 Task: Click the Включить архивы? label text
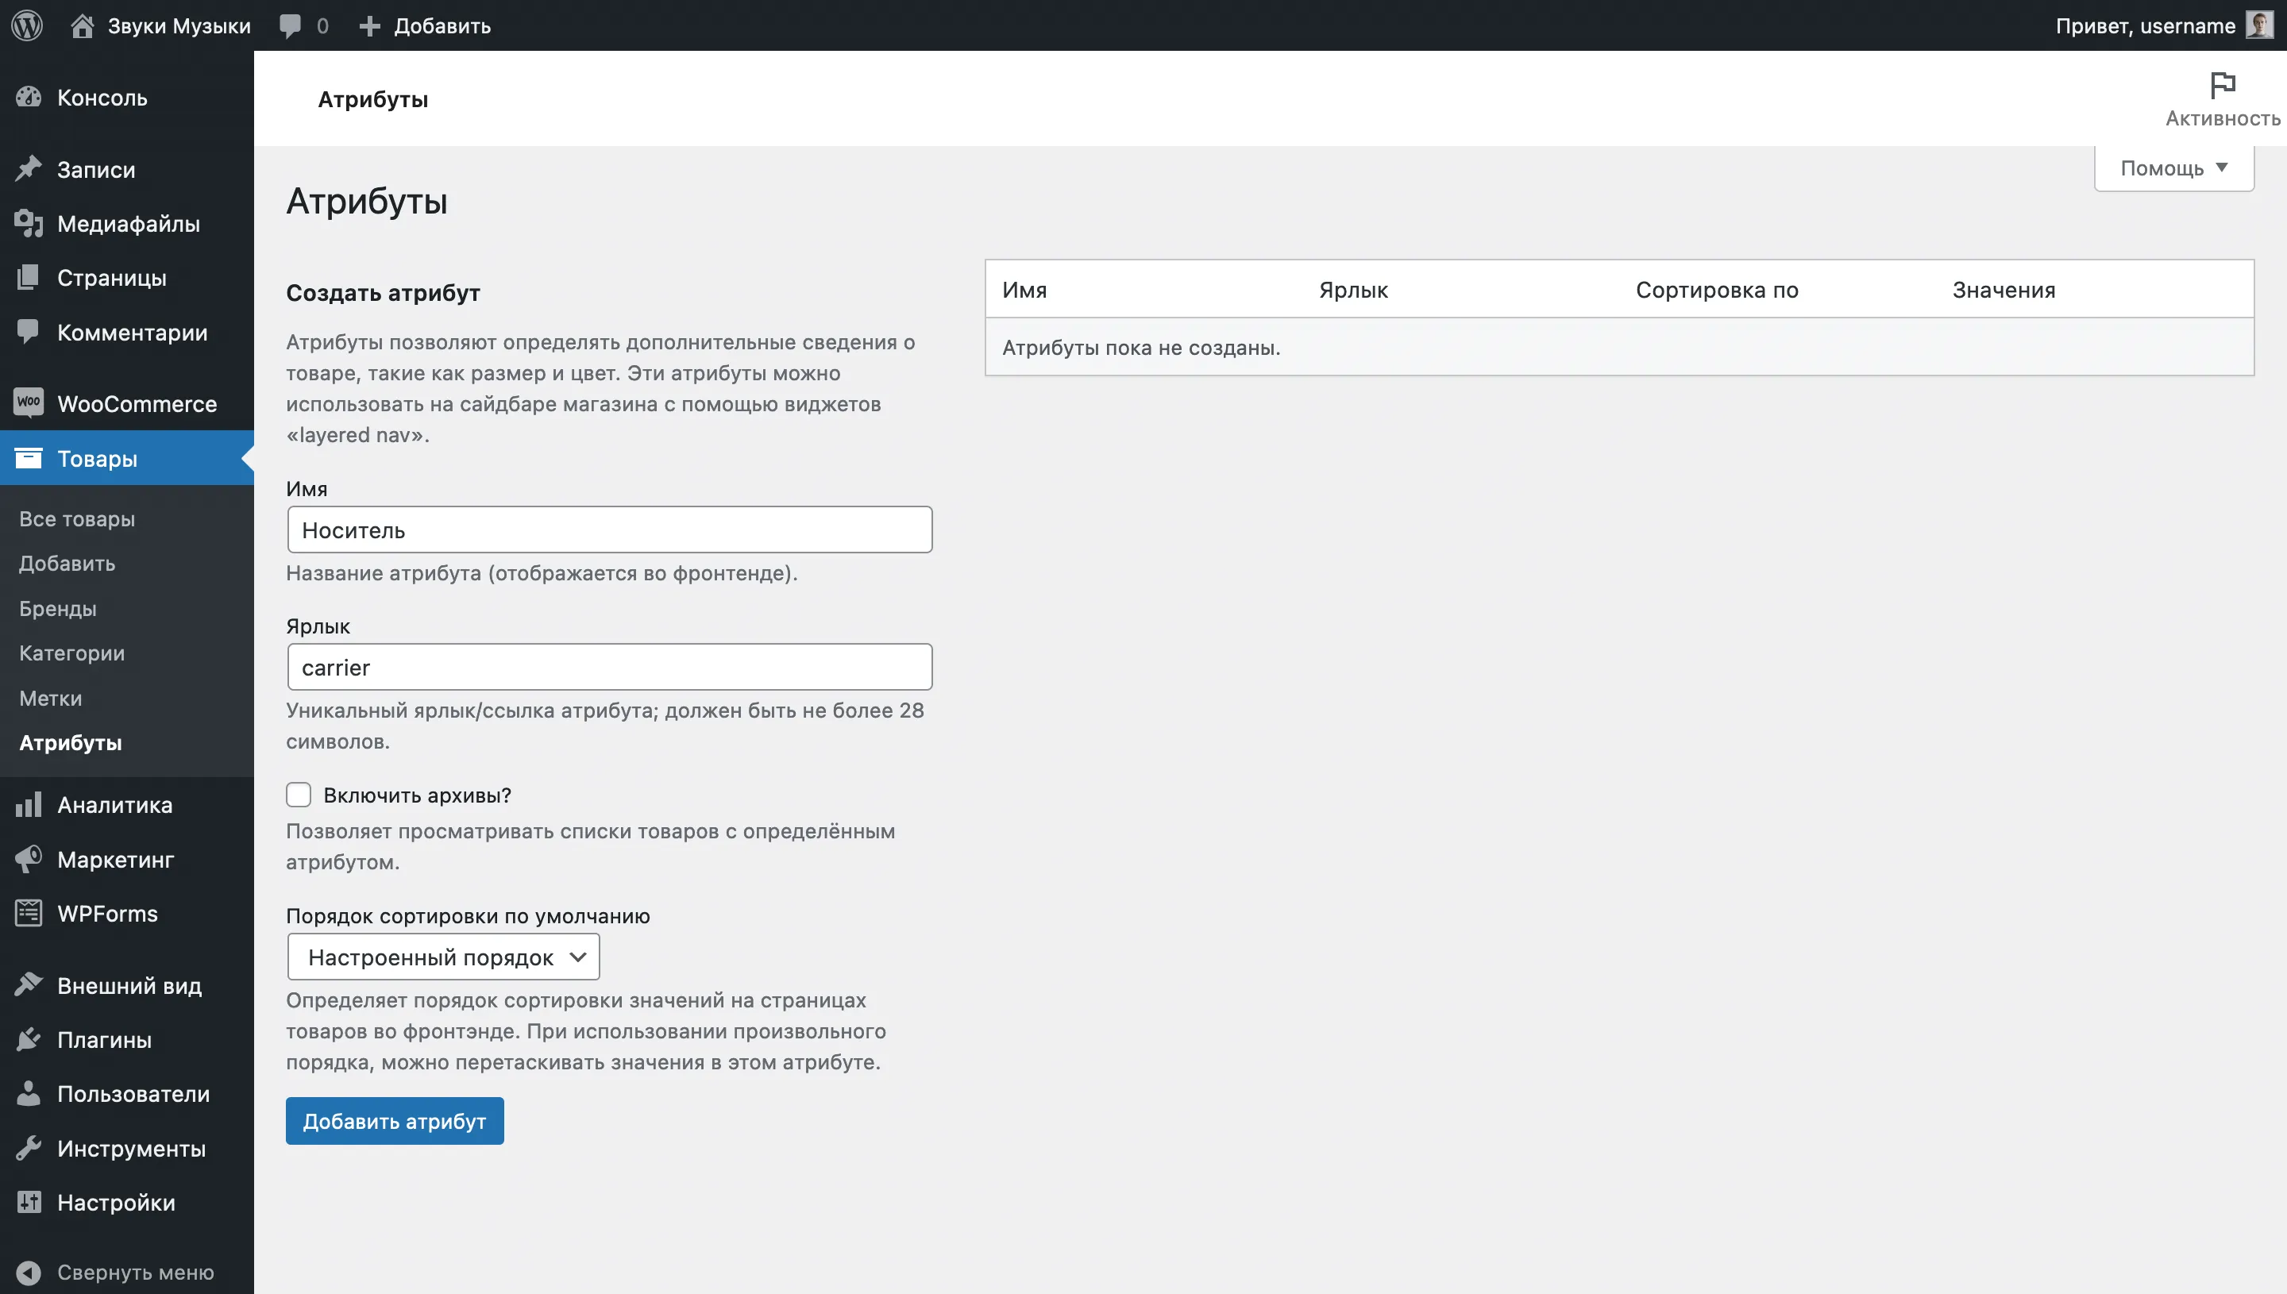(x=417, y=795)
